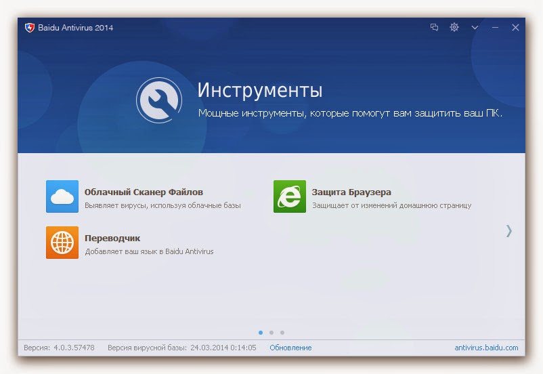543x374 pixels.
Task: Open the Cloud File Scanner tool icon
Action: tap(62, 196)
